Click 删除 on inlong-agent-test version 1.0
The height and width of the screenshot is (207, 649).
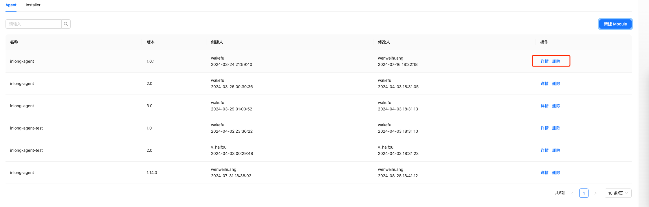[556, 128]
